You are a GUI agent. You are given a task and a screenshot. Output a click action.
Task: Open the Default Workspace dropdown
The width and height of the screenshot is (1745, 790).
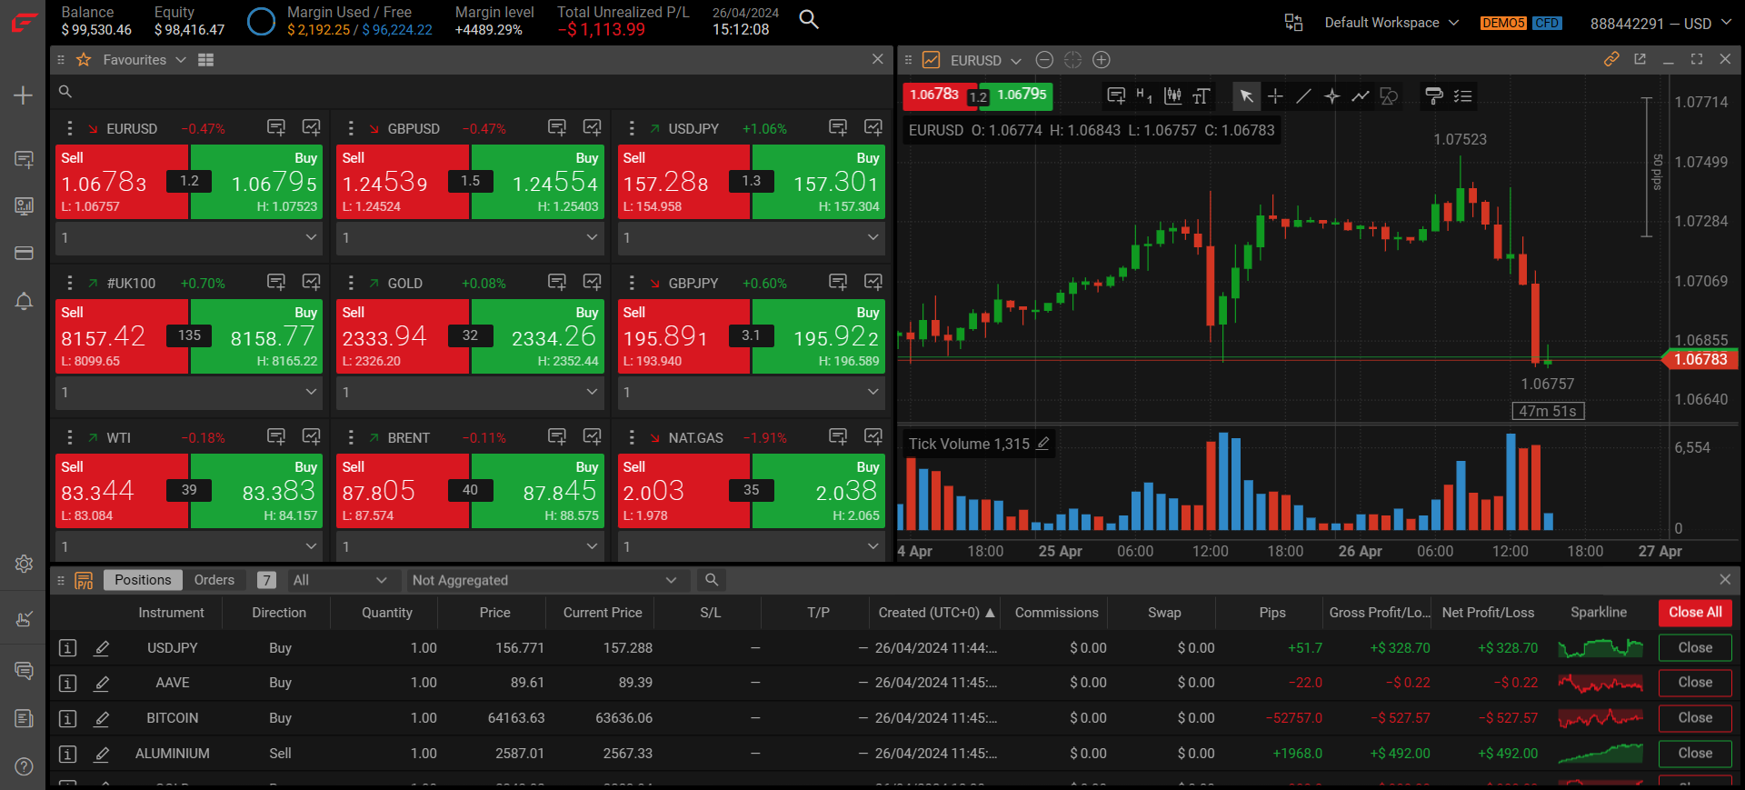tap(1391, 23)
